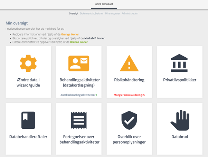Click the dark blue bank building icon

point(179,63)
